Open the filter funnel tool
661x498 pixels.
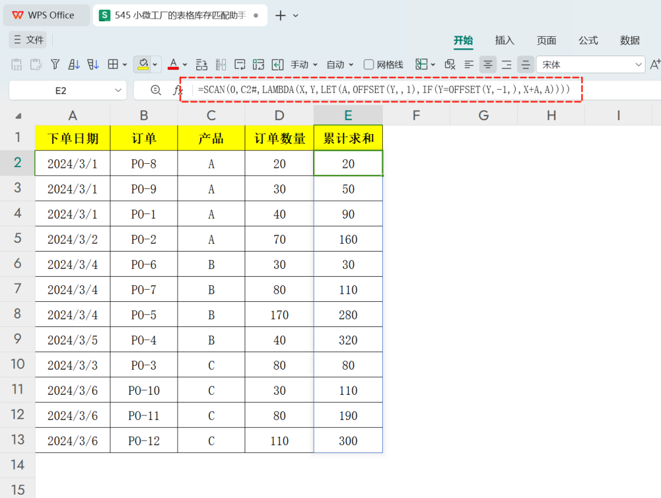click(55, 65)
